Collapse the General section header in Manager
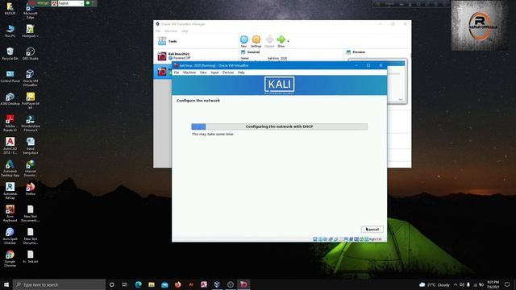This screenshot has width=516, height=290. pos(253,52)
